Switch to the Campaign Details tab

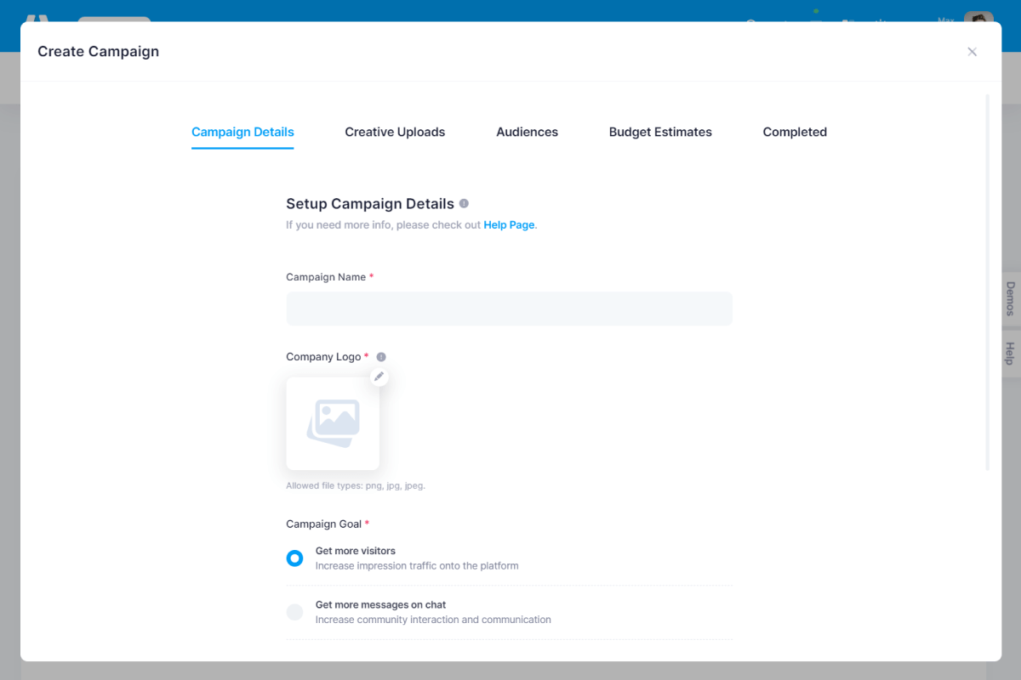(x=242, y=133)
